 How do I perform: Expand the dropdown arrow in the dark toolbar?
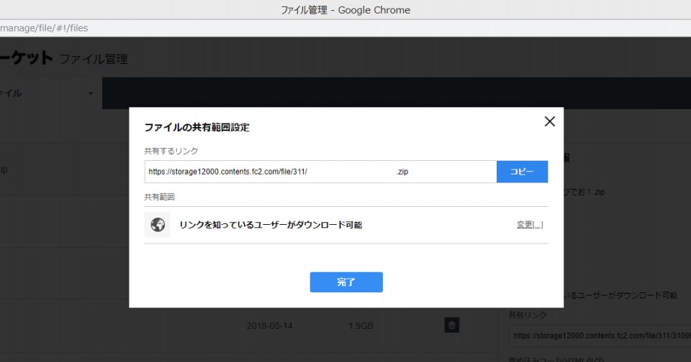coord(91,93)
